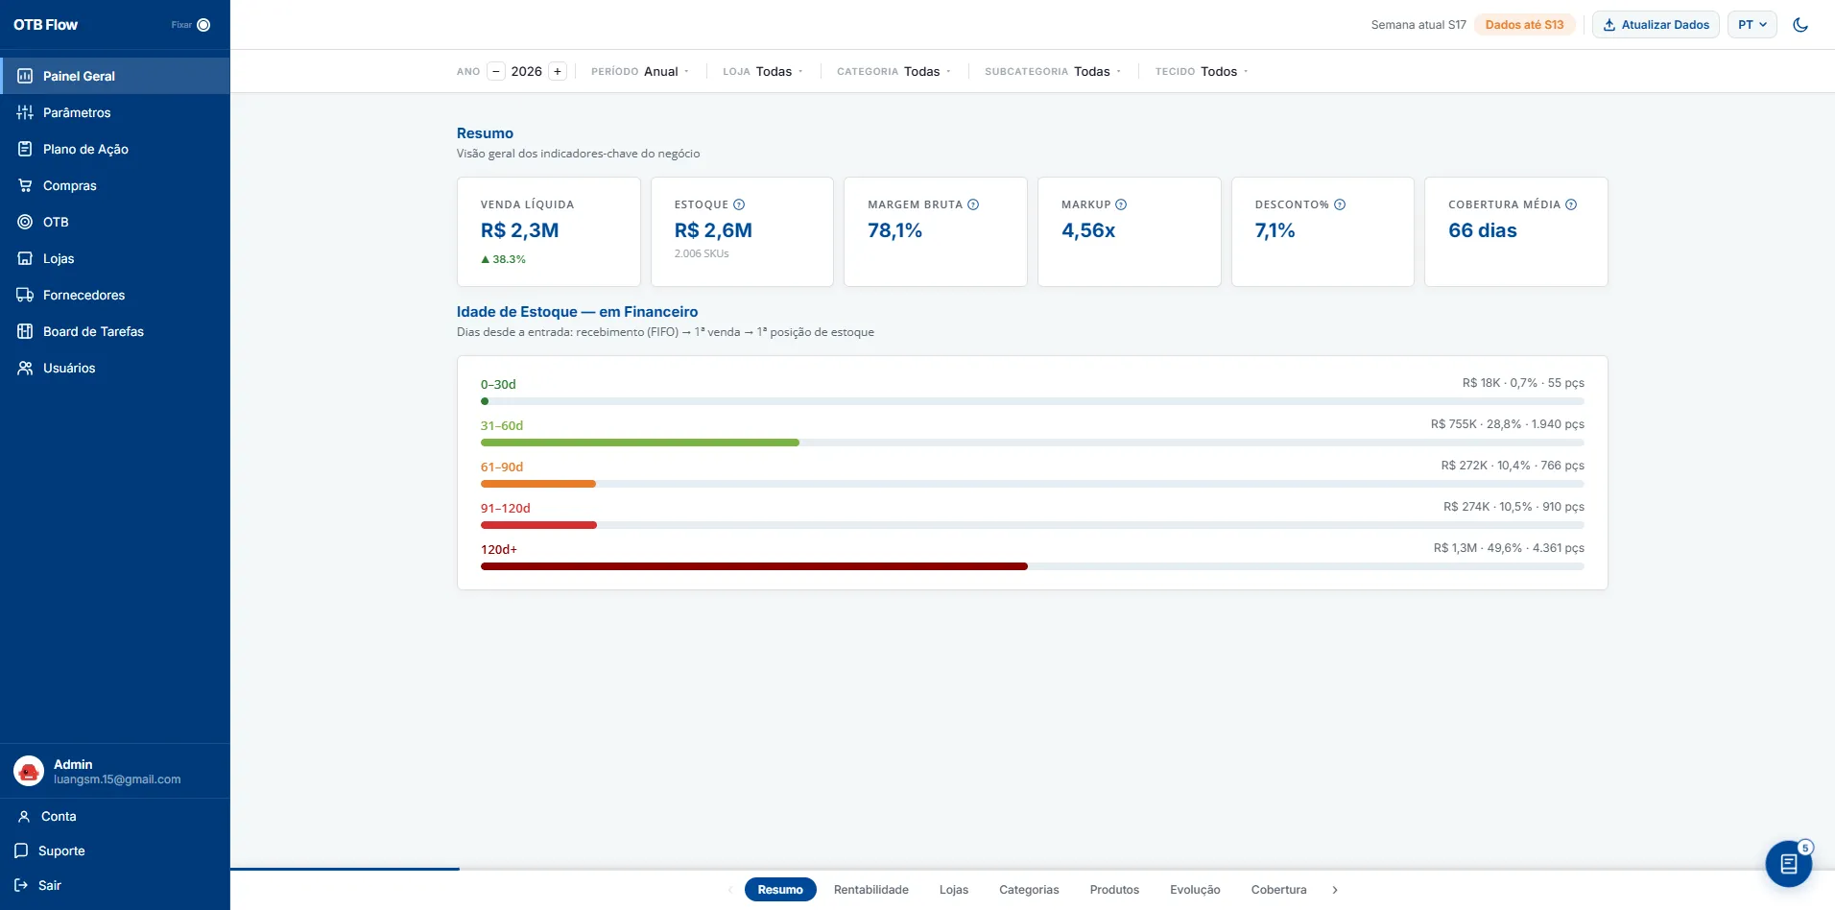Click the Usuários people icon
This screenshot has width=1835, height=910.
25,368
